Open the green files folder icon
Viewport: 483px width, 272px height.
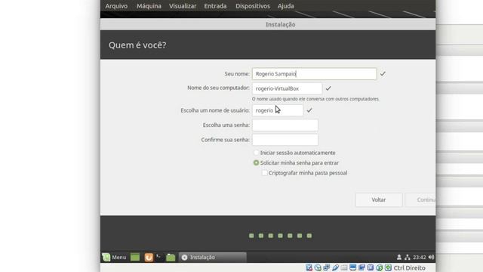171,257
